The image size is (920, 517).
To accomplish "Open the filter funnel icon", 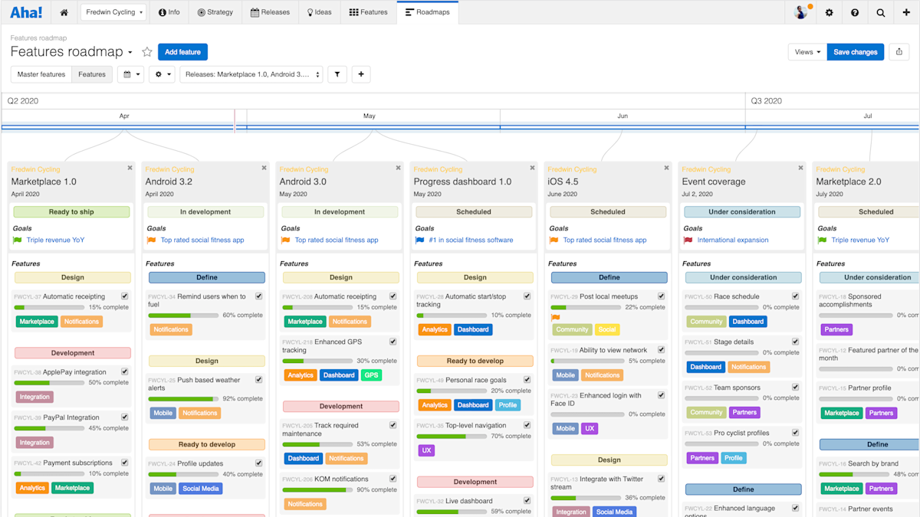I will point(337,74).
